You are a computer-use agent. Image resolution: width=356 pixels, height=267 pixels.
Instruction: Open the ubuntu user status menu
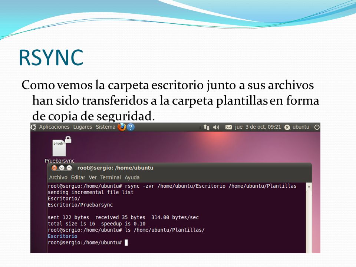[x=297, y=127]
